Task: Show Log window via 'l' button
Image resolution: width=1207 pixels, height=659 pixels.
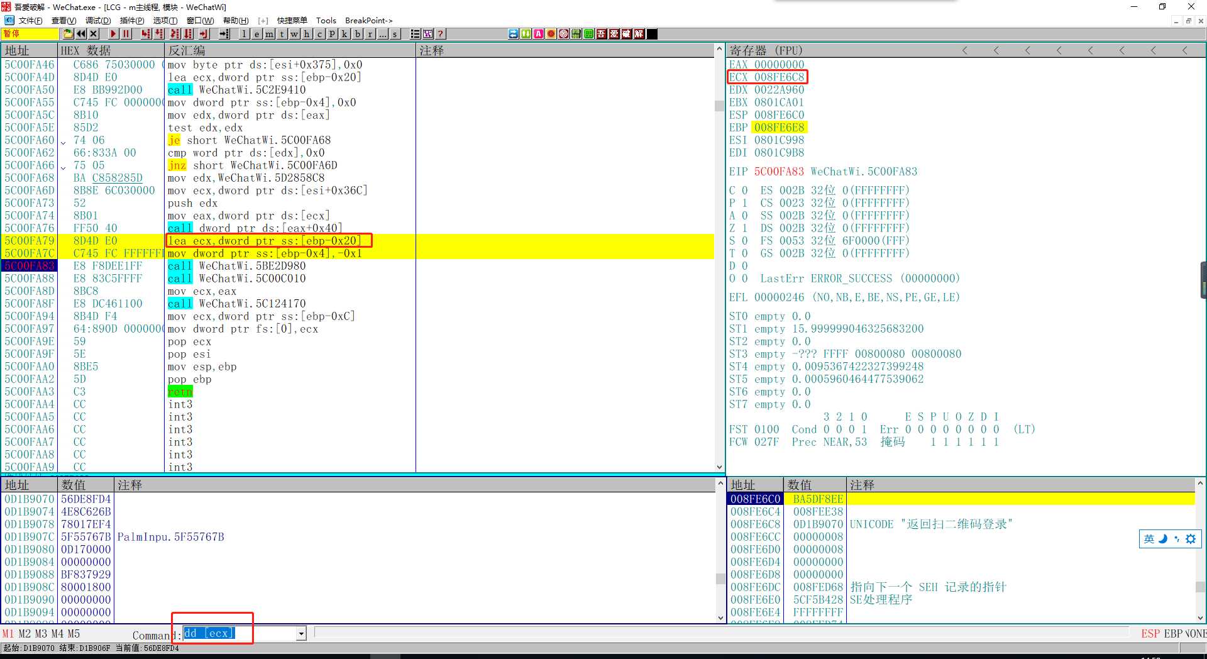Action: (245, 34)
